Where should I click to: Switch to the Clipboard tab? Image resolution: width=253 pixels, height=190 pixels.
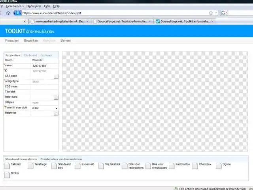pos(30,55)
